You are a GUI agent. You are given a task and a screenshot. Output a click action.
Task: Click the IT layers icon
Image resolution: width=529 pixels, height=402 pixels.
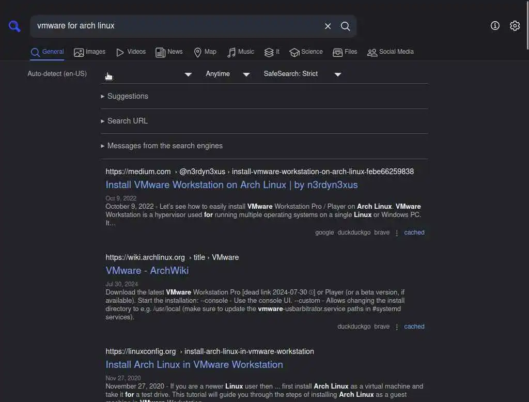[x=269, y=52]
